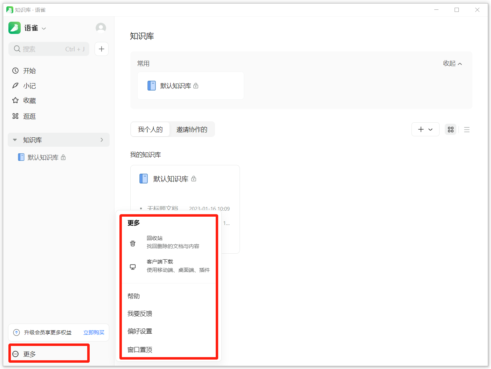Click the 立即购买 link
491x369 pixels.
pyautogui.click(x=94, y=333)
